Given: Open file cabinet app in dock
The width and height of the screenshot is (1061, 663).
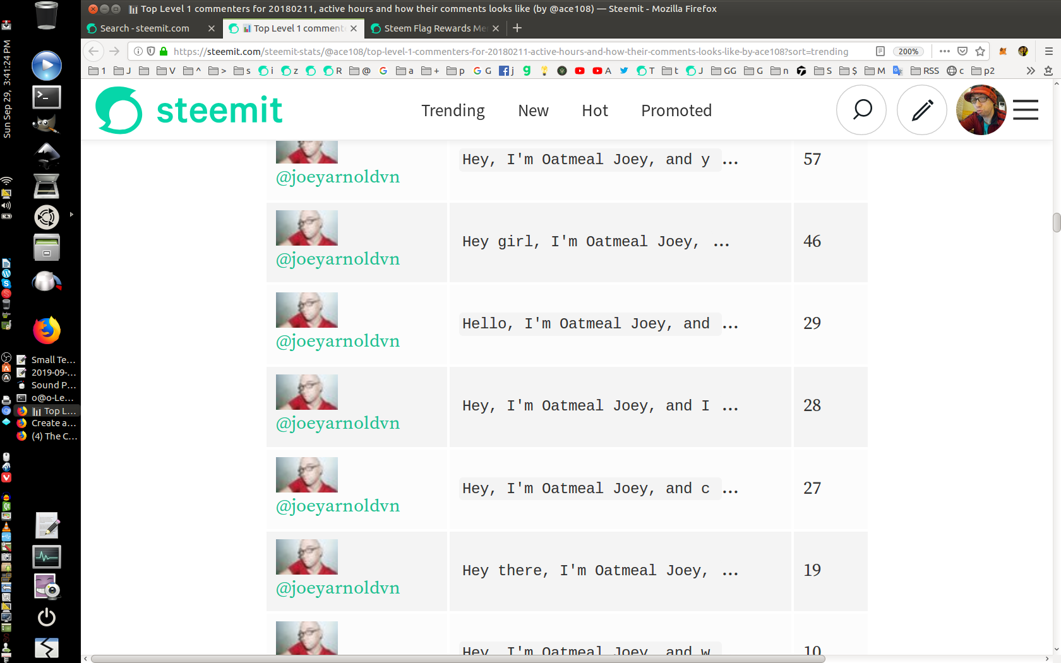Looking at the screenshot, I should point(47,248).
